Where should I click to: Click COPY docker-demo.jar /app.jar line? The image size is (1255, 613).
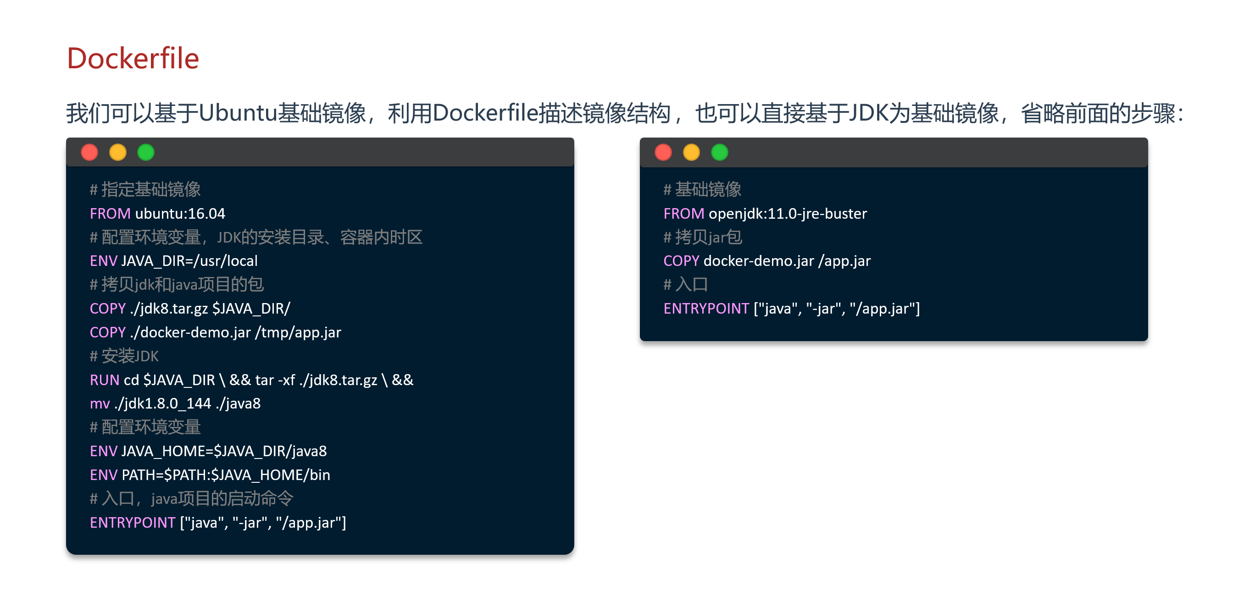766,261
